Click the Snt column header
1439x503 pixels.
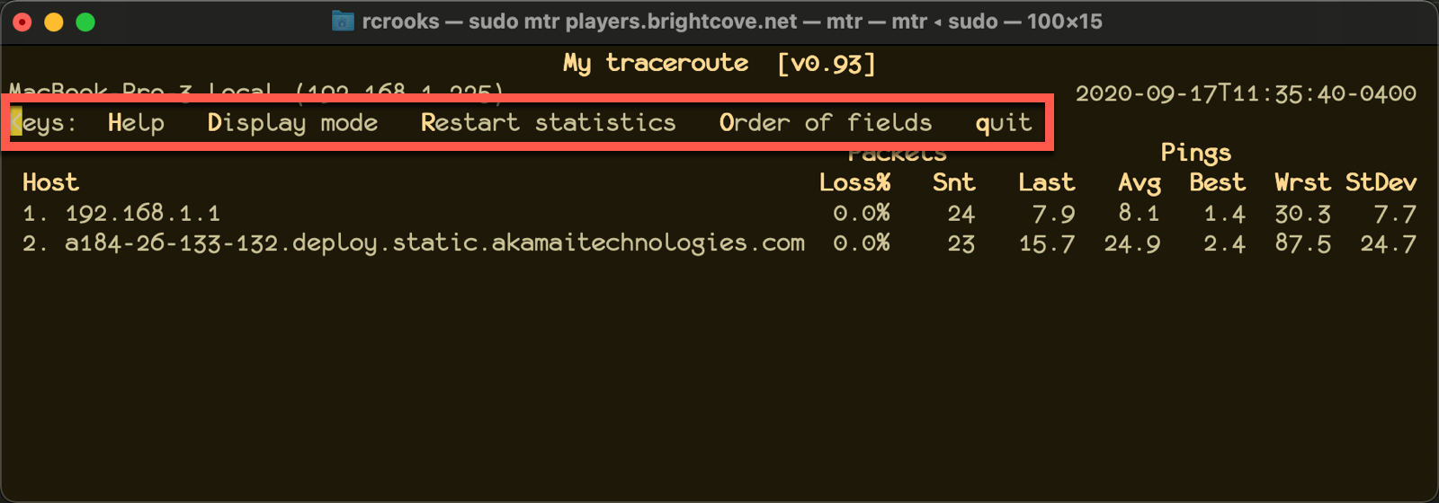coord(953,182)
